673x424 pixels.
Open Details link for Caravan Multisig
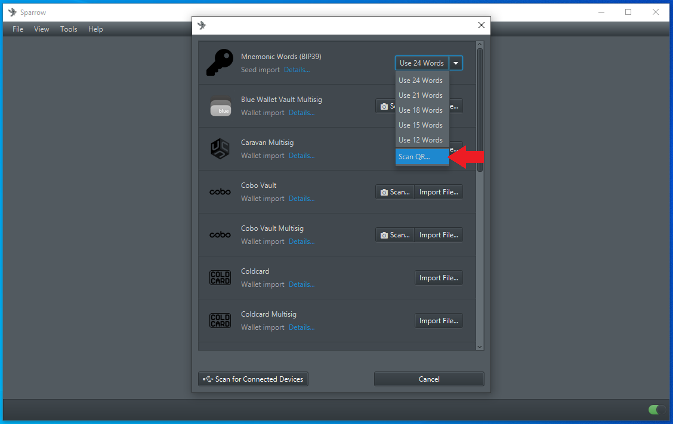coord(301,156)
